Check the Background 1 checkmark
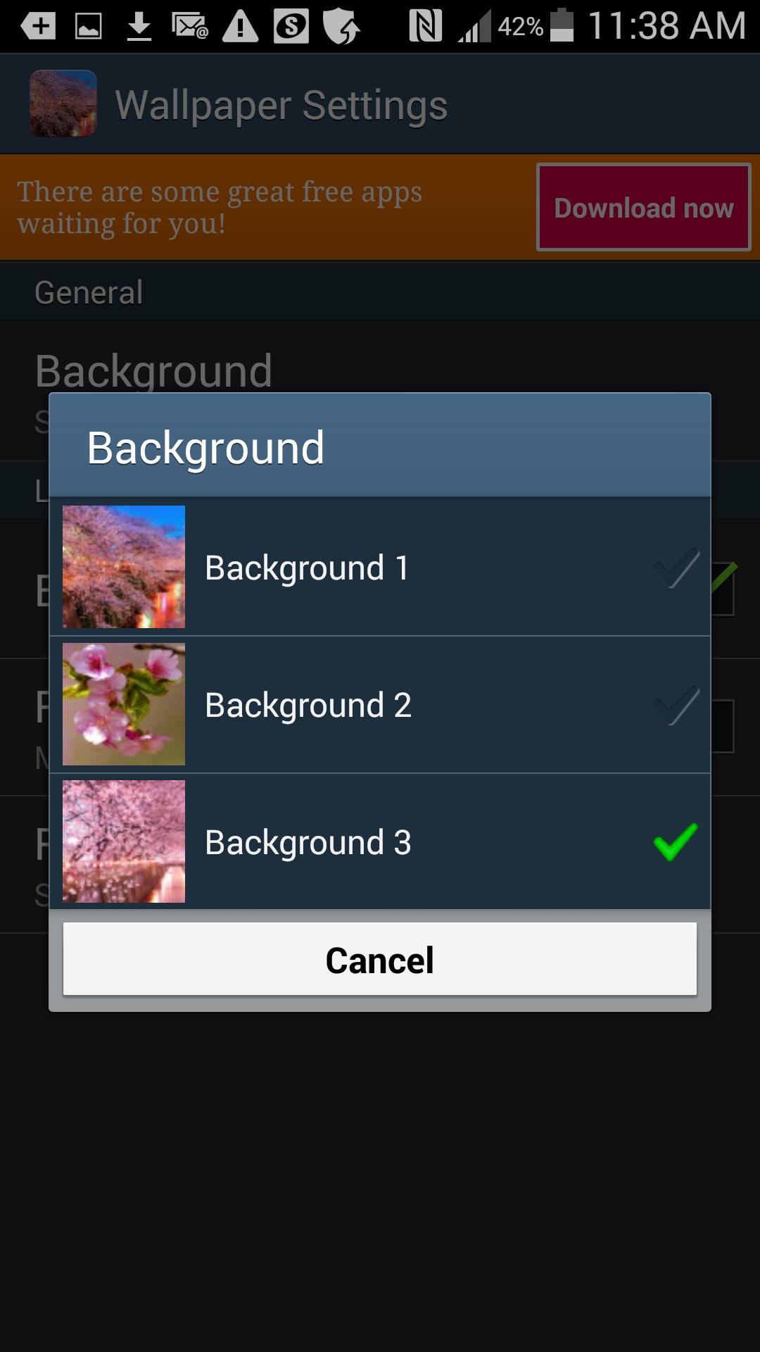The width and height of the screenshot is (760, 1352). [676, 568]
